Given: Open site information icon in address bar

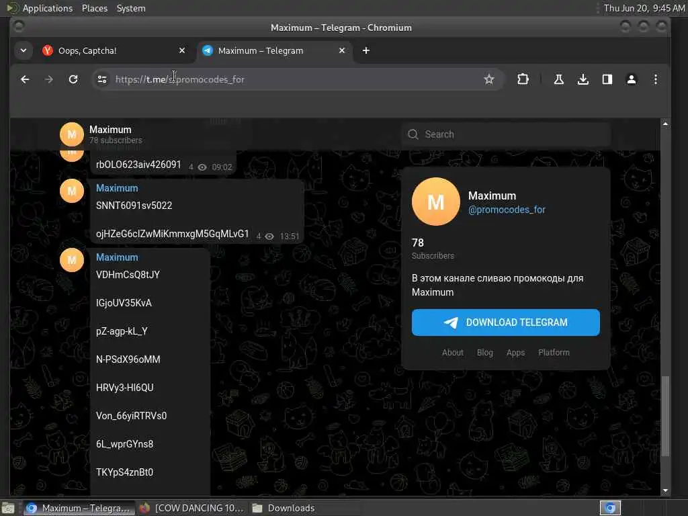Looking at the screenshot, I should 102,79.
